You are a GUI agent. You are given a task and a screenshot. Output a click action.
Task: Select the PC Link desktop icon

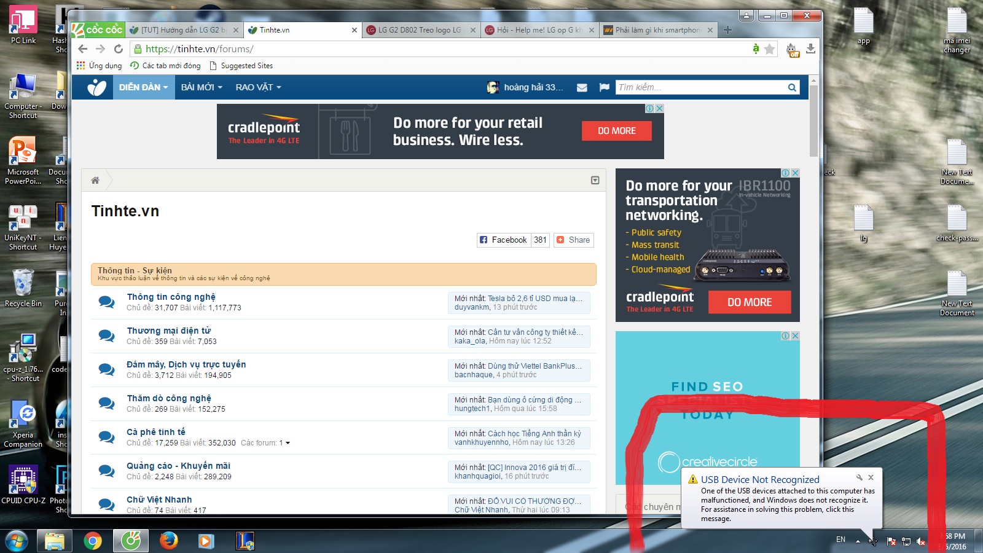pos(23,26)
